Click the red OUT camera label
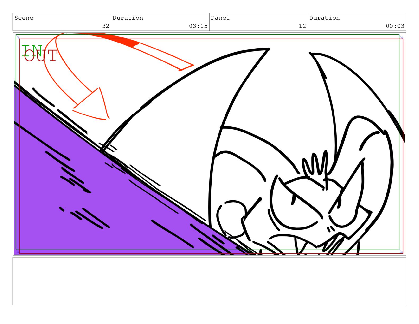This screenshot has height=324, width=419. [x=41, y=56]
